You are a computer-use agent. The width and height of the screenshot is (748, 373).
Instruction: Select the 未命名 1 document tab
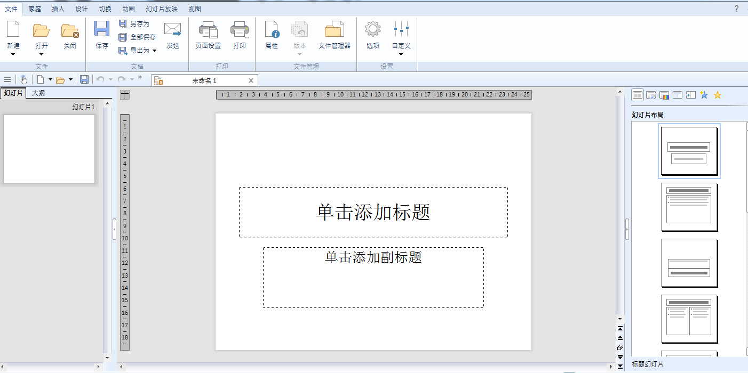point(205,80)
